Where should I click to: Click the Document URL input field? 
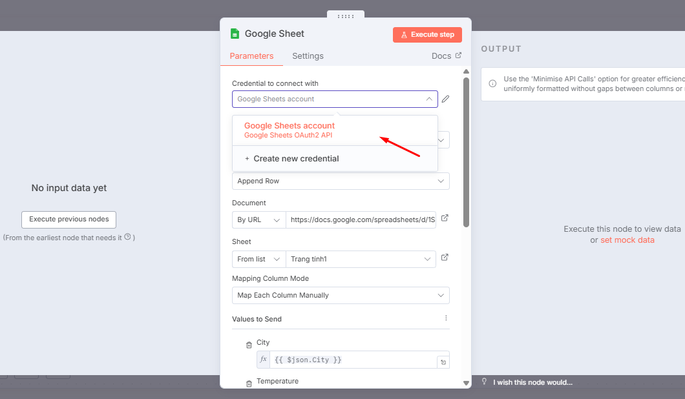coord(361,220)
